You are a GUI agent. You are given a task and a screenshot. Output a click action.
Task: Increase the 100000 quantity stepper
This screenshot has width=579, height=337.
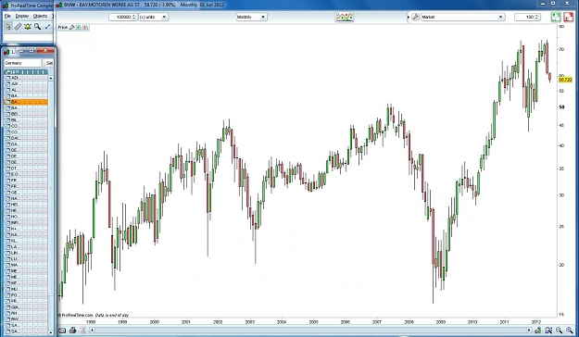coord(134,16)
